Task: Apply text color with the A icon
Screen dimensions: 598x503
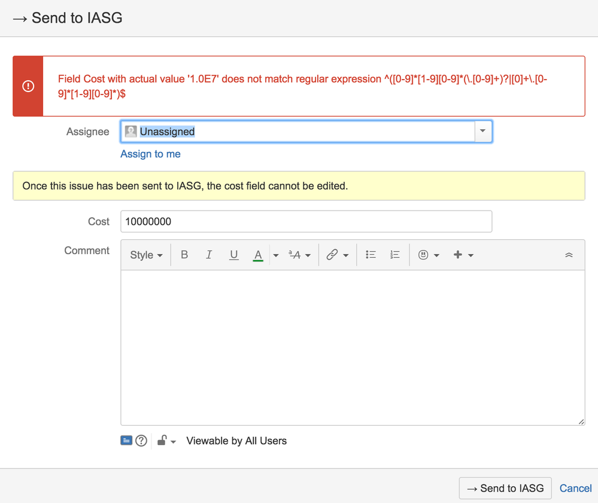Action: [258, 255]
